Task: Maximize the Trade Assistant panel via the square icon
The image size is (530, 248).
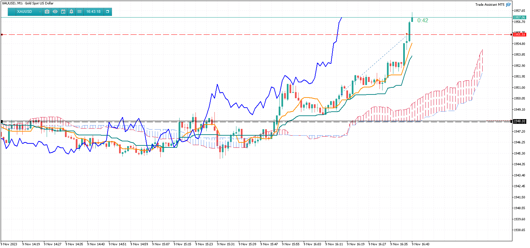Action: [108, 11]
